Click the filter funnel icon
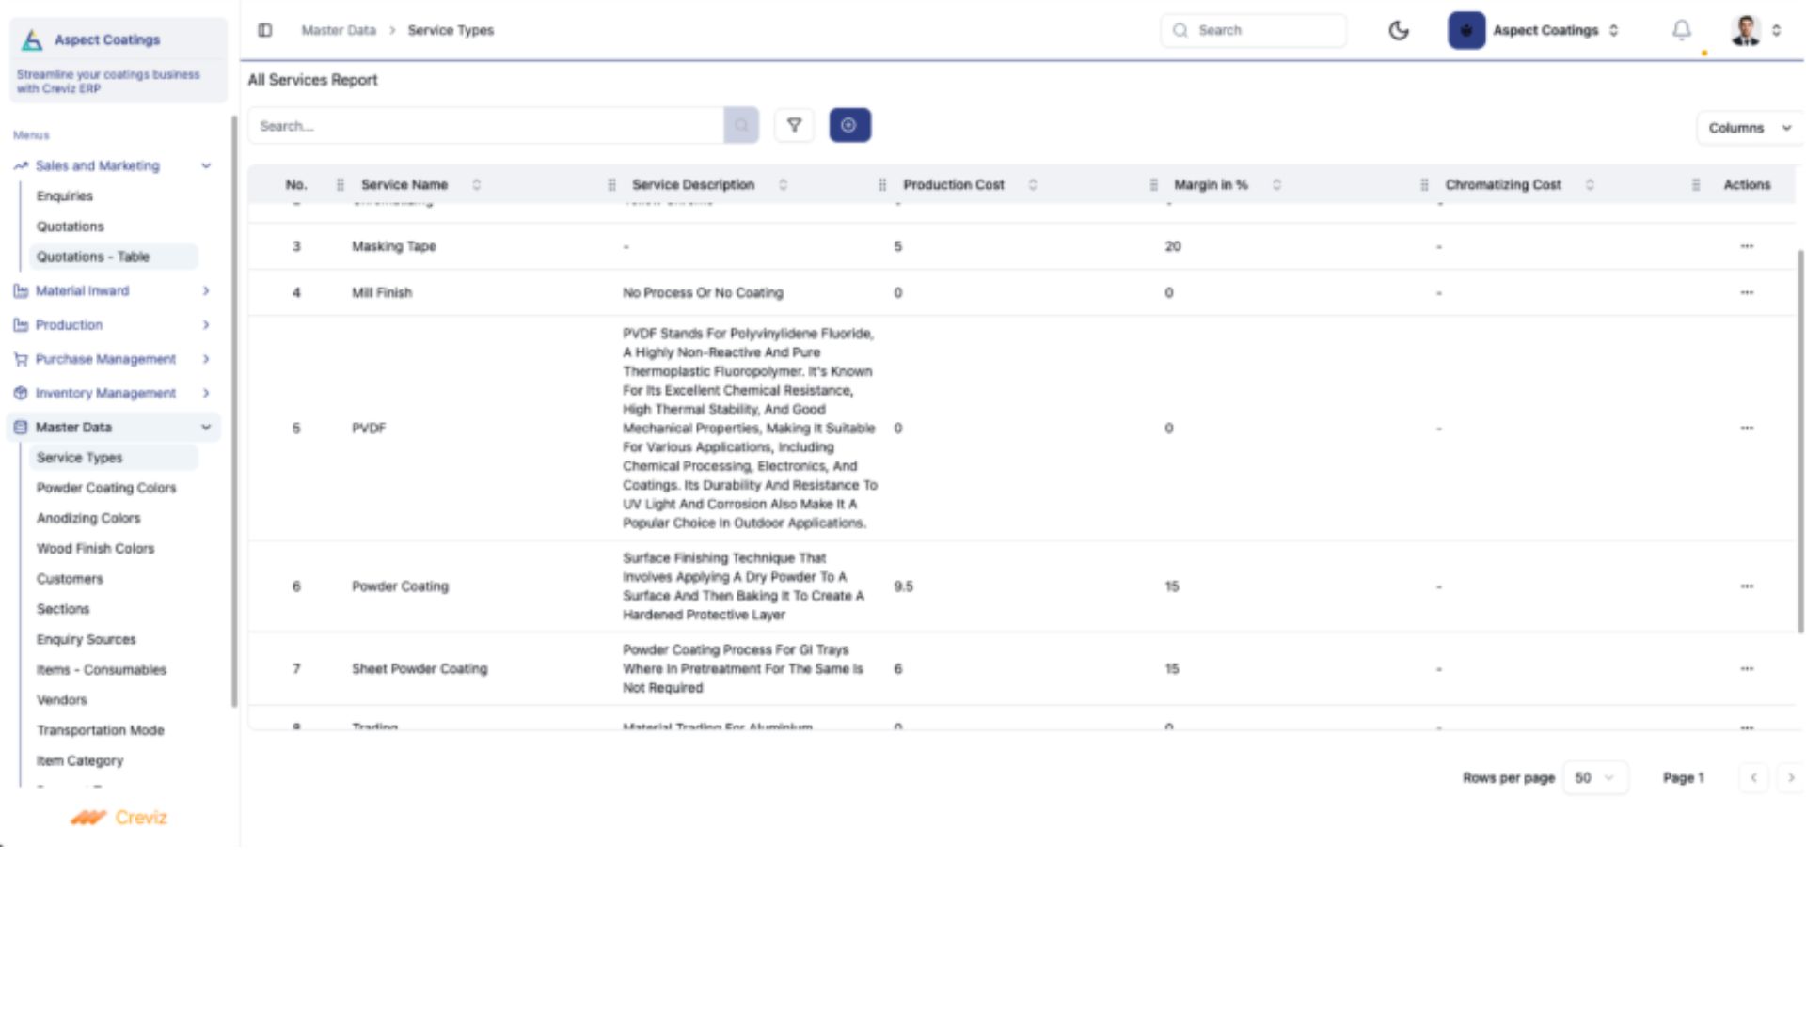The image size is (1806, 1015). tap(794, 125)
